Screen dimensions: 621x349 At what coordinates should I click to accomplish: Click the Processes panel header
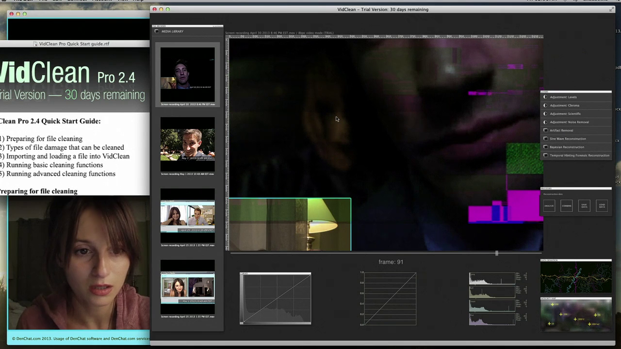pyautogui.click(x=576, y=188)
